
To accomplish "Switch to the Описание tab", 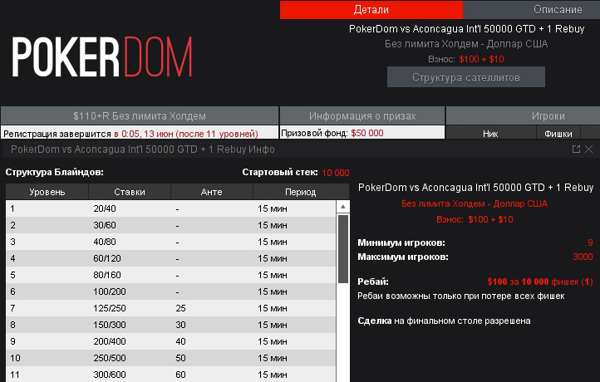I will click(532, 10).
